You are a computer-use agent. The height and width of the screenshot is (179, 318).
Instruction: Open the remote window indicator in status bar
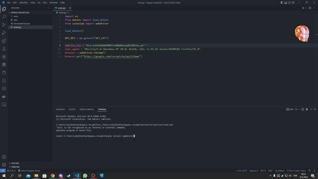[x=2, y=171]
